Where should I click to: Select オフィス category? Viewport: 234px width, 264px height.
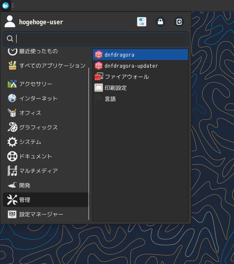(46, 113)
